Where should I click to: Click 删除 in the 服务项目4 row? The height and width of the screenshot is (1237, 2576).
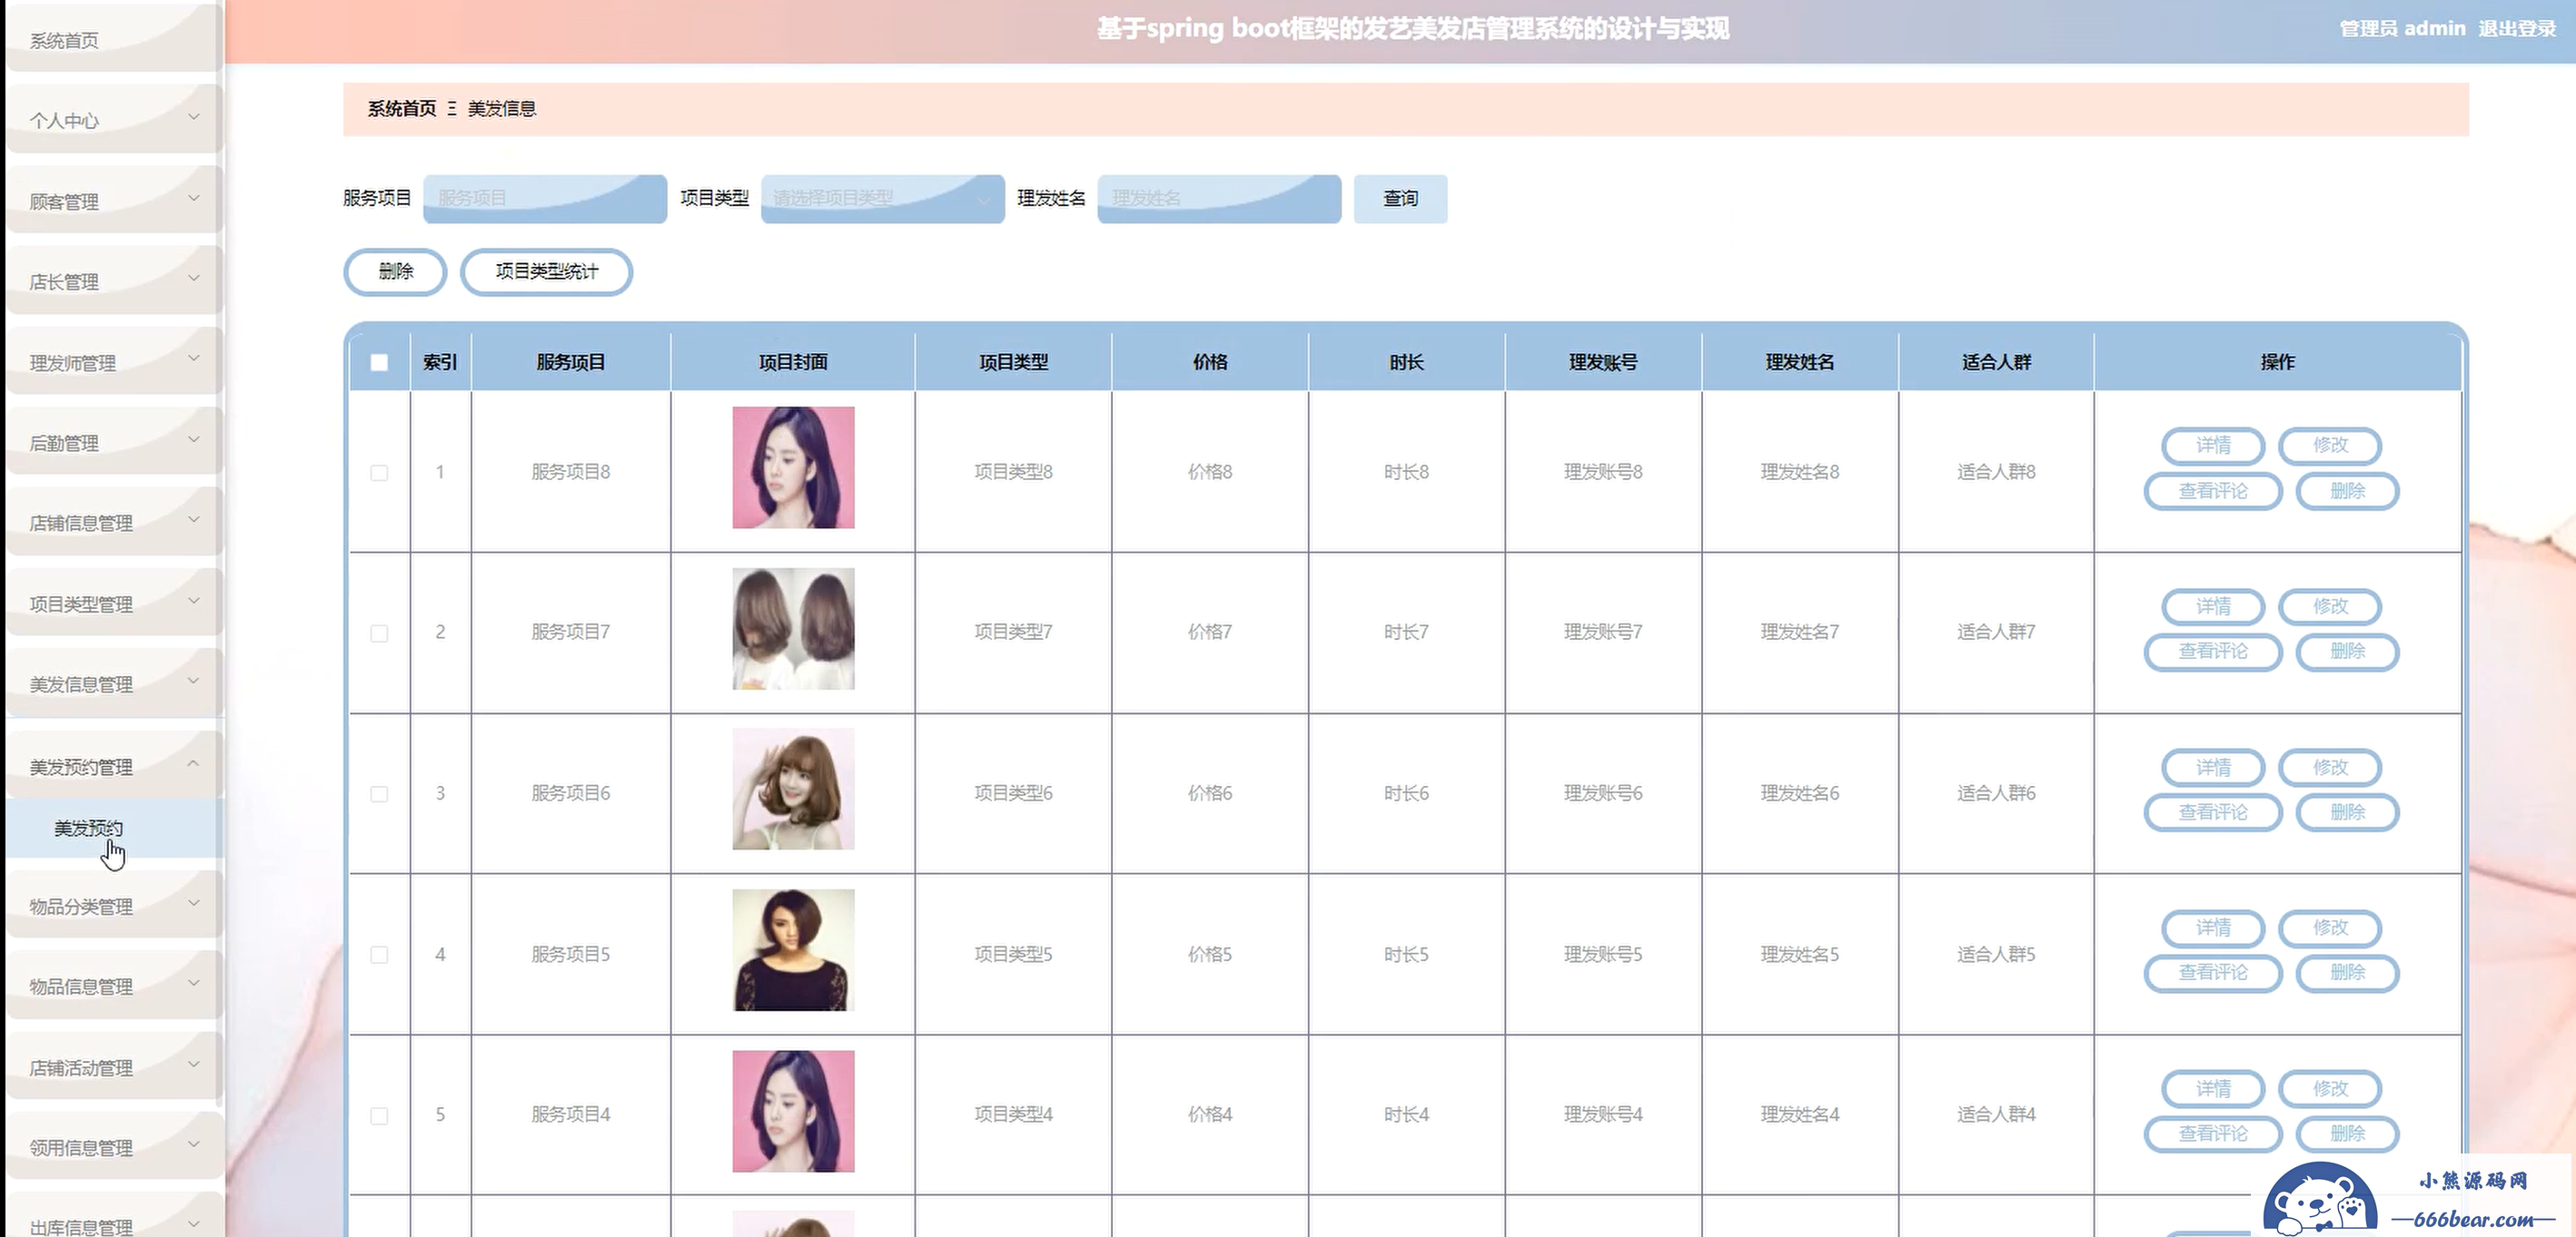coord(2347,1135)
